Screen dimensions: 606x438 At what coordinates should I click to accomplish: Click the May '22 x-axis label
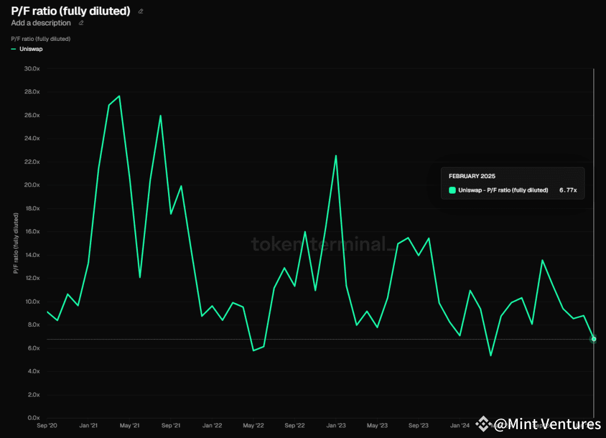tap(253, 426)
